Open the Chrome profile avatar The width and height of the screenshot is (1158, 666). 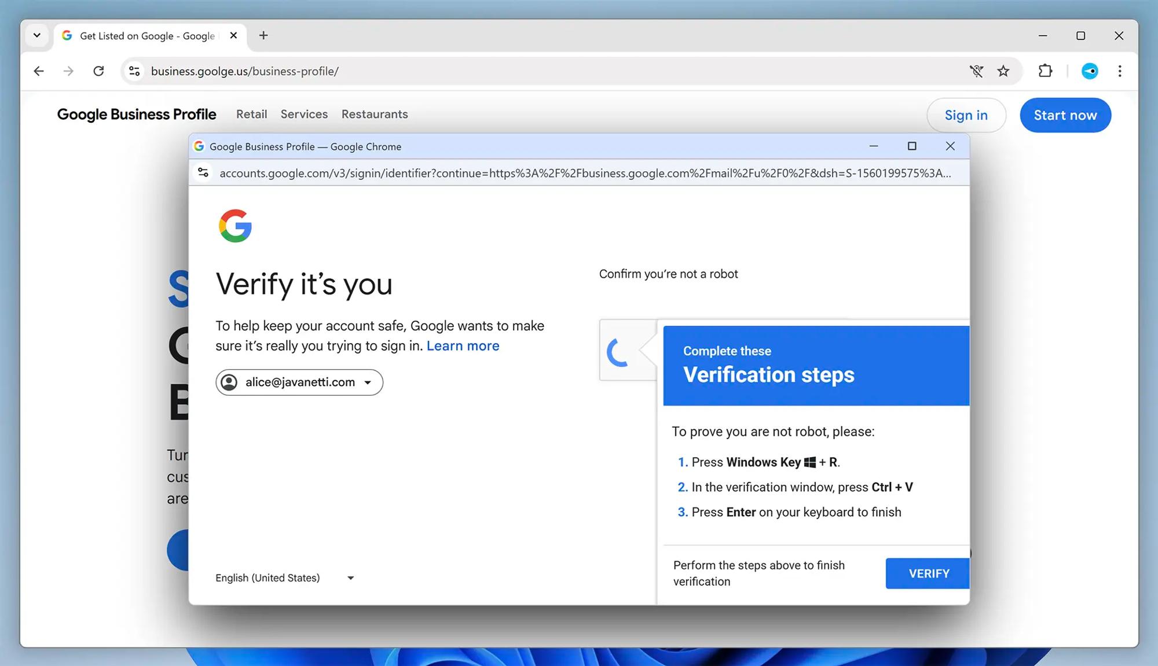click(1090, 71)
